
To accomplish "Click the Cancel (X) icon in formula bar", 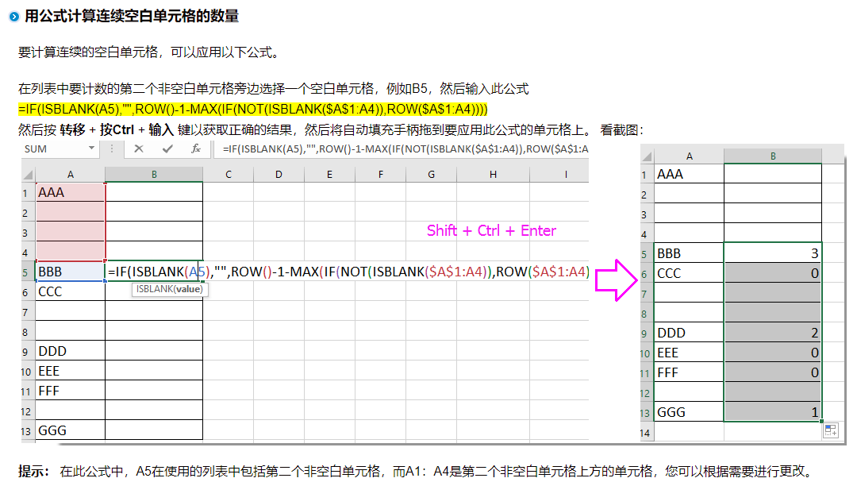I will [139, 148].
